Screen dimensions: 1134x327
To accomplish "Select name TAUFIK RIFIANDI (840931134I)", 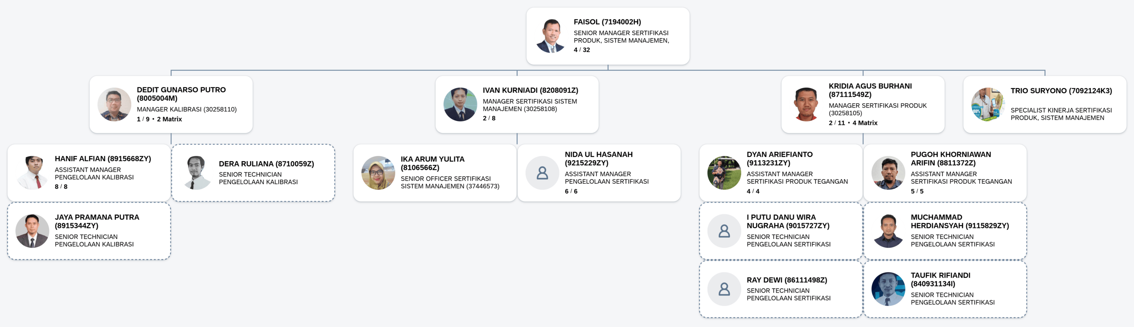I will [940, 279].
